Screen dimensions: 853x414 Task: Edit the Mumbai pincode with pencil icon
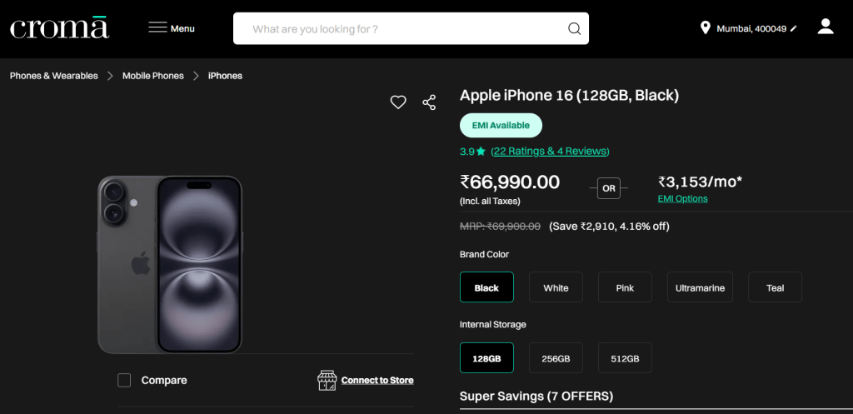click(794, 29)
